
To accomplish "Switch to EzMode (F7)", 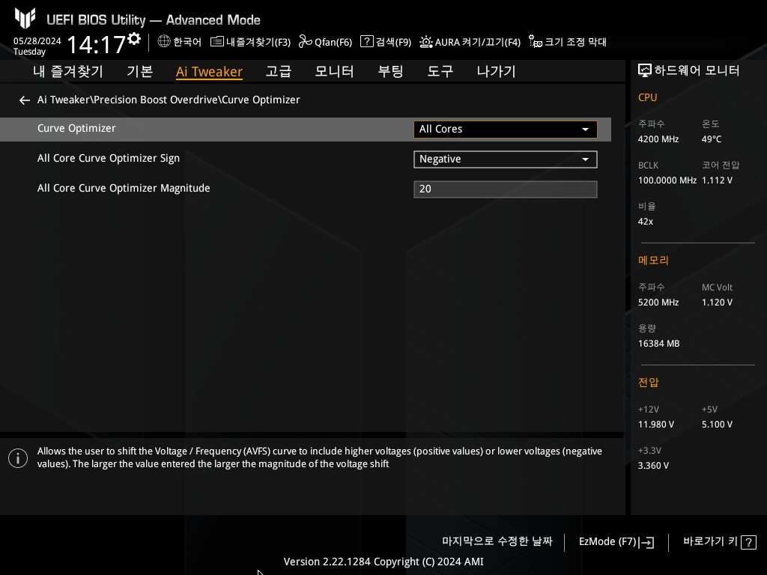I will pos(616,542).
